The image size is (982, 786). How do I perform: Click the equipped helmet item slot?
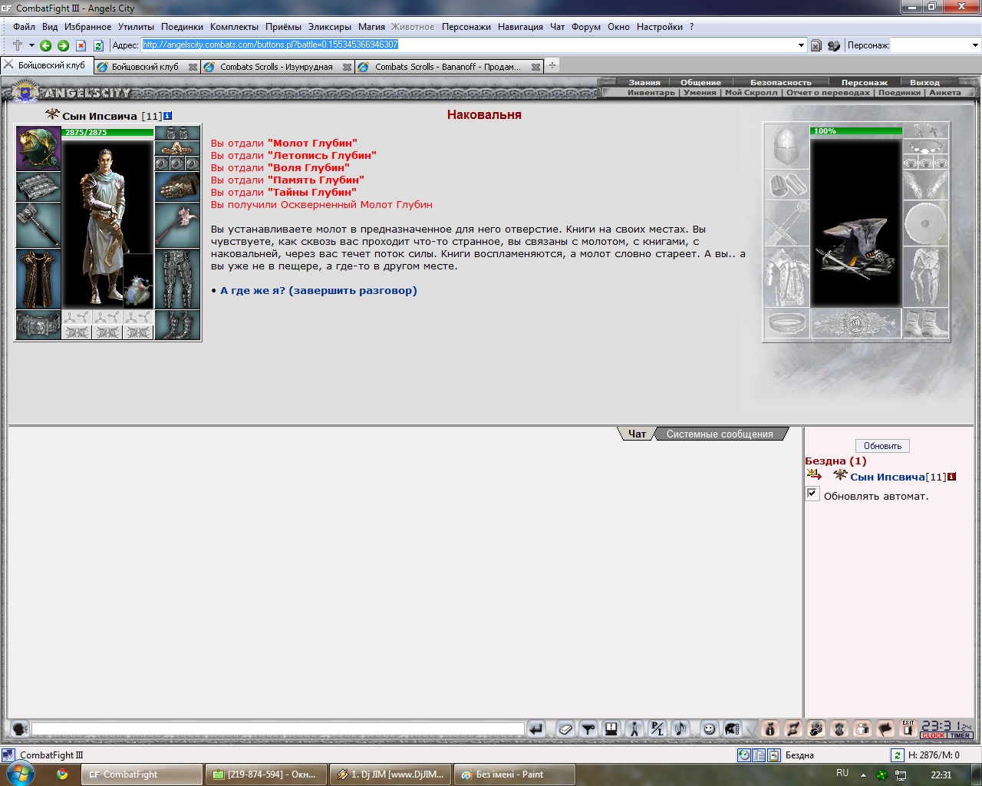pos(38,148)
